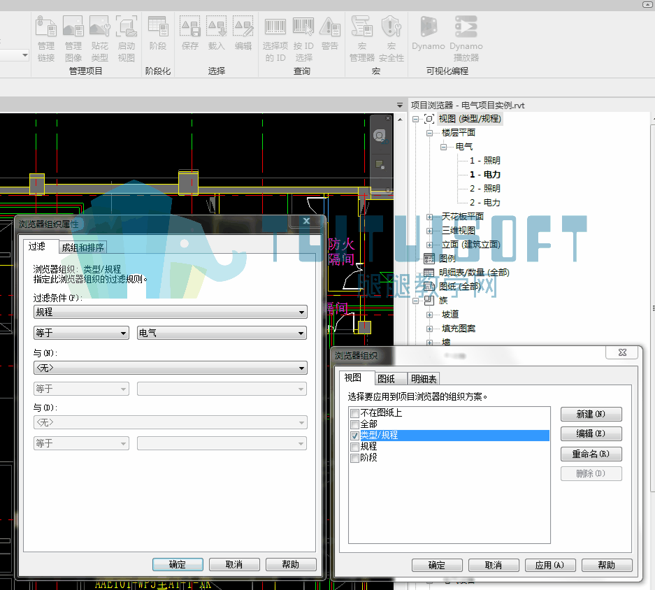655x590 pixels.
Task: Expand the 天花板平面 tree node
Action: pyautogui.click(x=429, y=217)
